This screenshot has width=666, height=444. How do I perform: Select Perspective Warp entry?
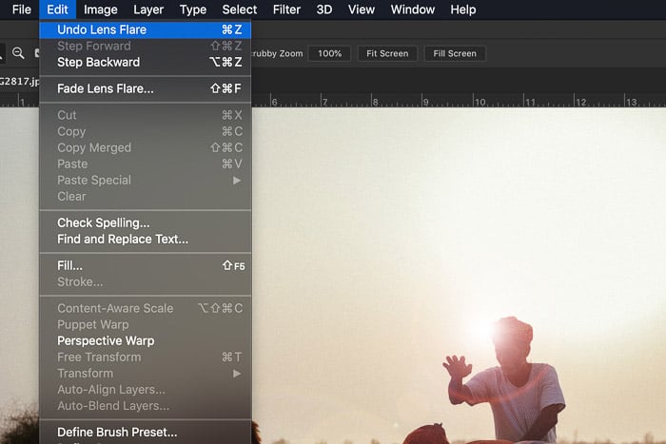pos(145,341)
